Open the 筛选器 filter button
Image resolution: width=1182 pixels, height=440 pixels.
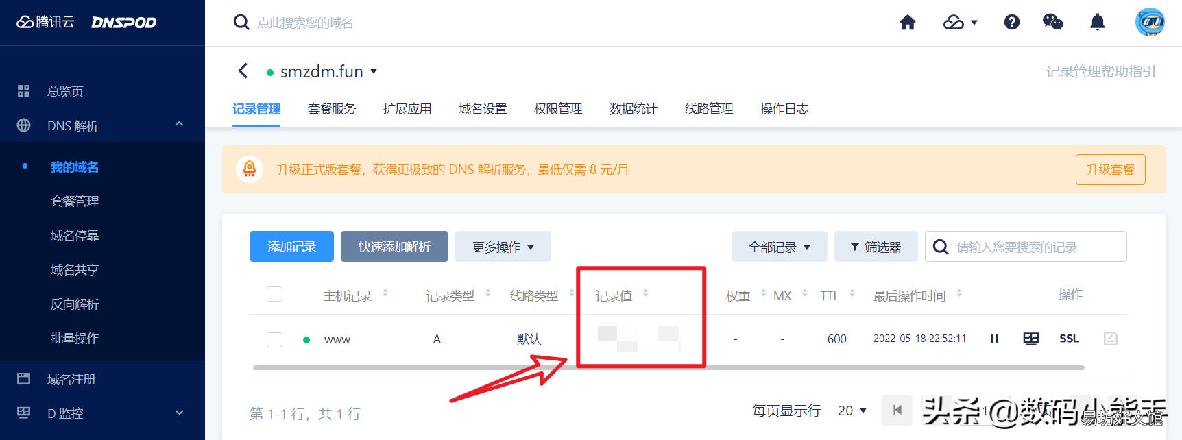click(x=876, y=247)
